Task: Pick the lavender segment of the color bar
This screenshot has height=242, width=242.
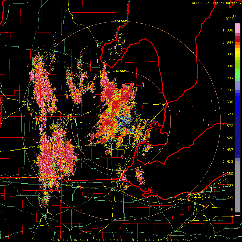Action: pos(237,85)
